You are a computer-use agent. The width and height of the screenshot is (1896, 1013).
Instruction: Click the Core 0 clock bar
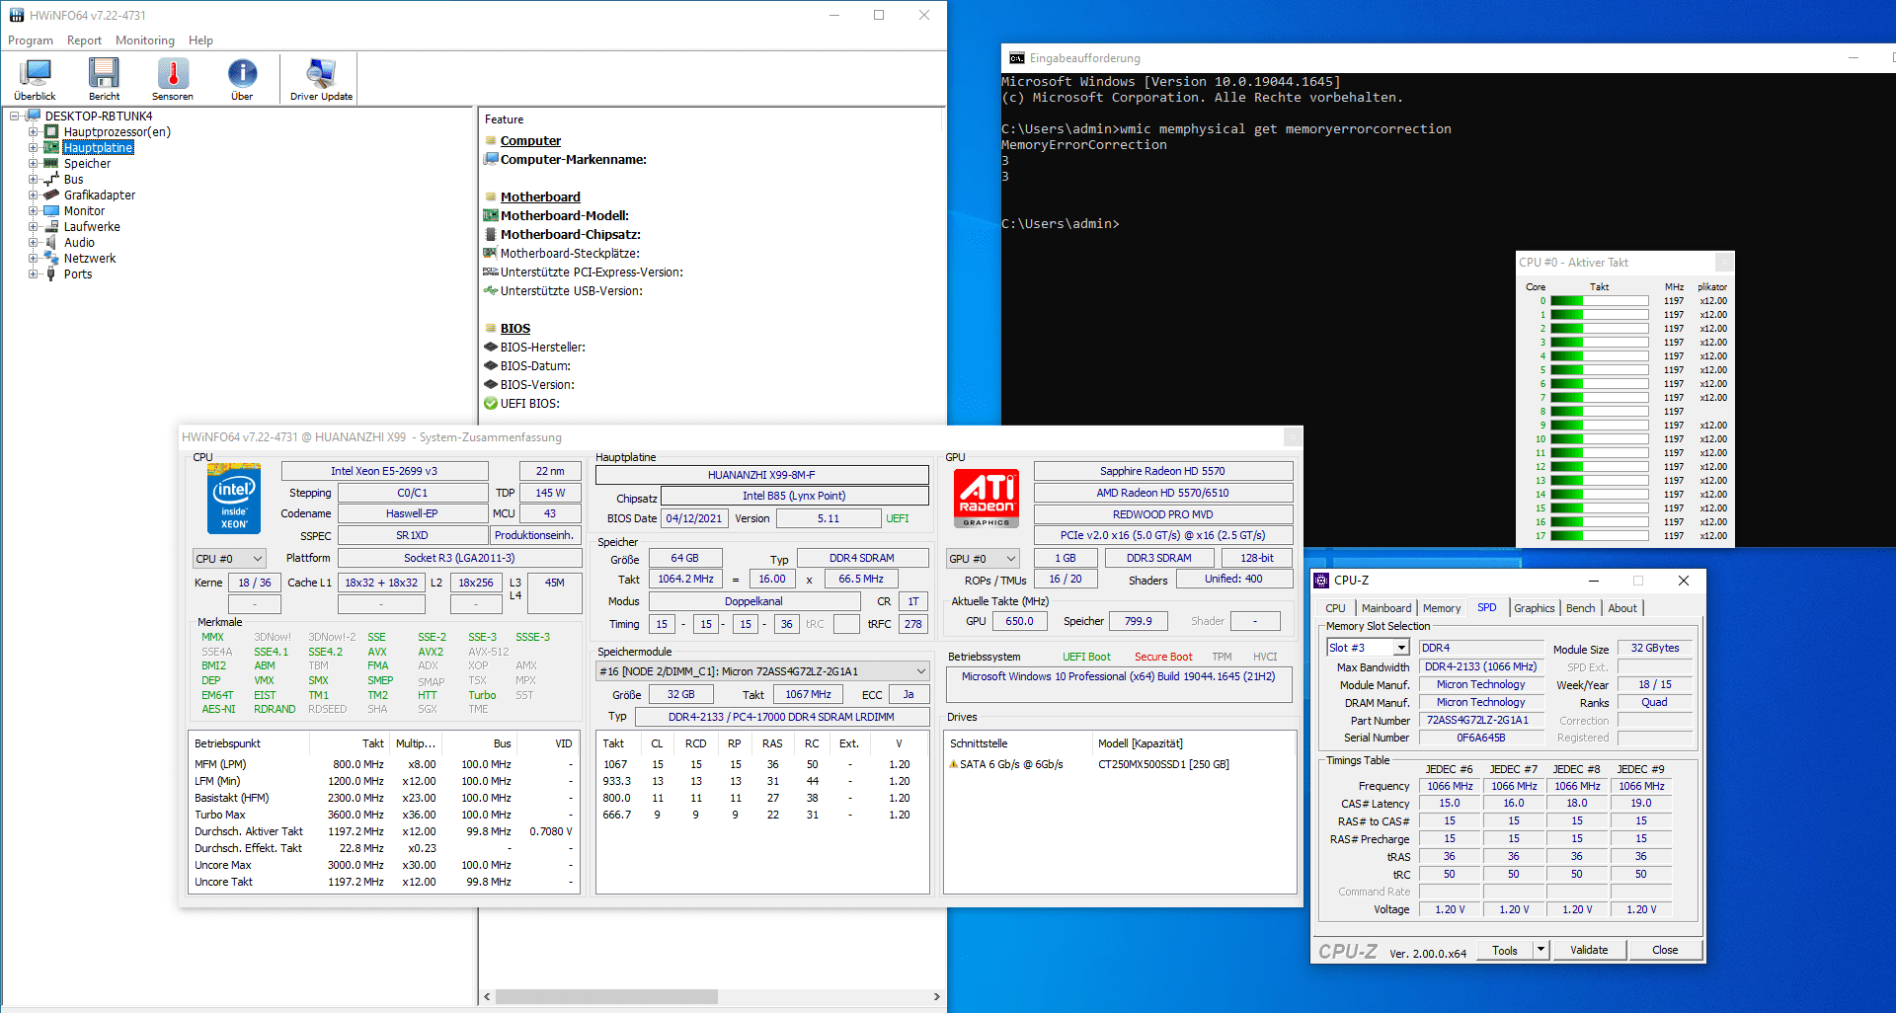(1599, 301)
